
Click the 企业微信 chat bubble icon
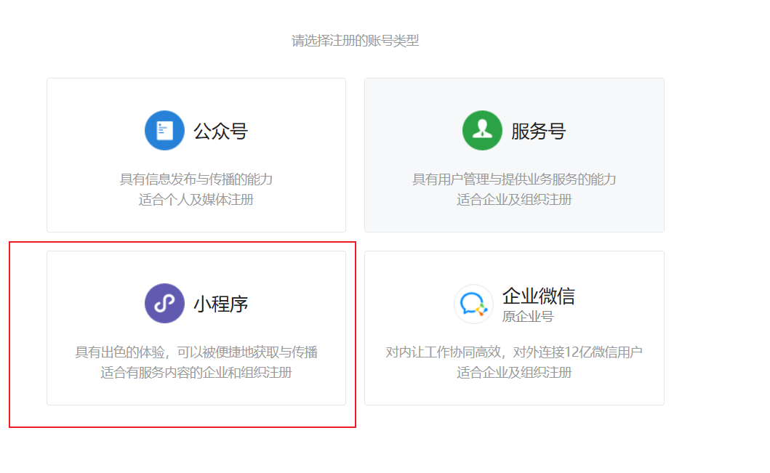pyautogui.click(x=473, y=304)
